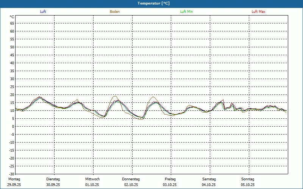303x189 pixels.
Task: Click the -25 y-axis value
Action: tap(12, 166)
